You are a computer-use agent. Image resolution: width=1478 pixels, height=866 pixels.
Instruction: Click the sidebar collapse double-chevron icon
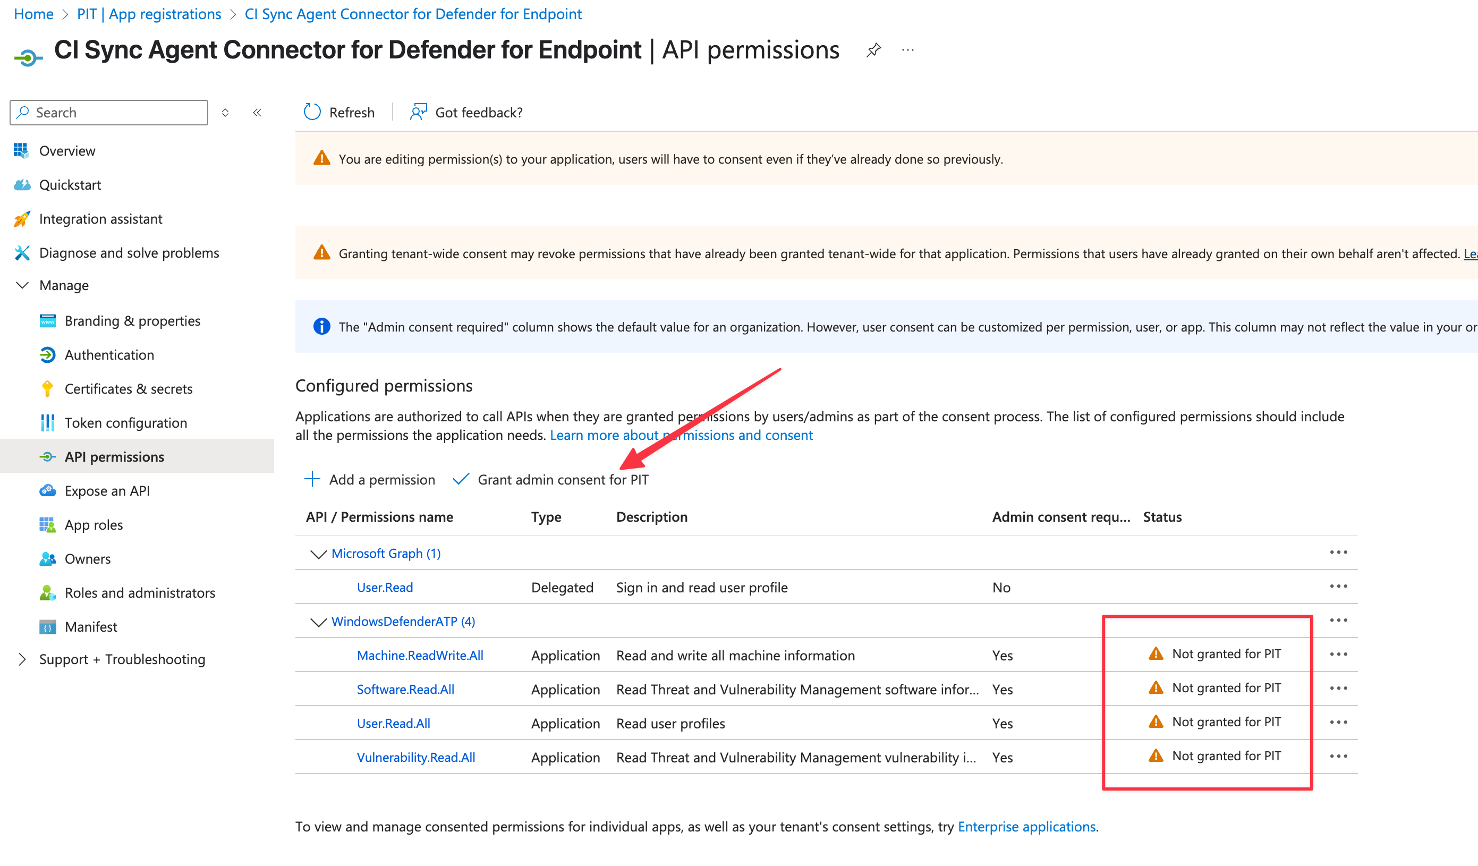(257, 113)
